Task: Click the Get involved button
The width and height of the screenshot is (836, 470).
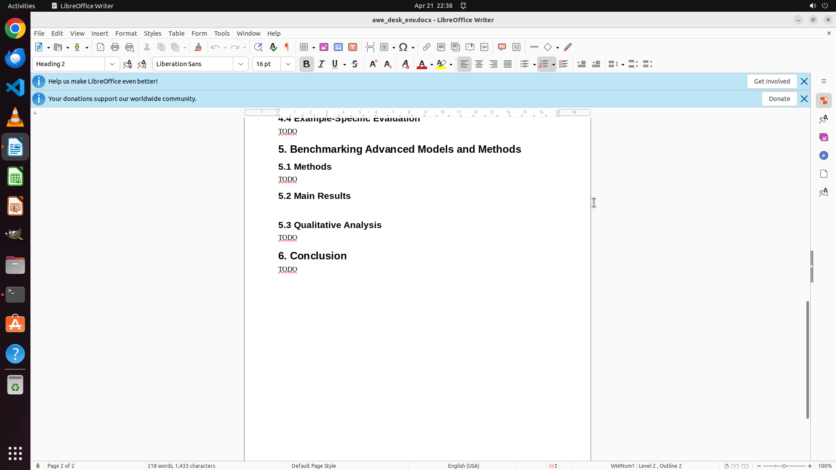Action: 772,81
